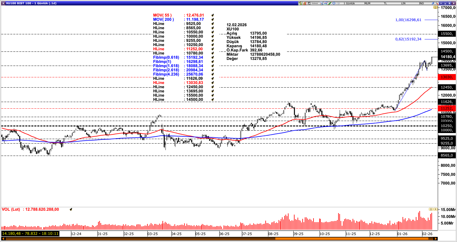Click the green key icon at toolbar left
Screen dimensions: 457x242
[x=300, y=3]
